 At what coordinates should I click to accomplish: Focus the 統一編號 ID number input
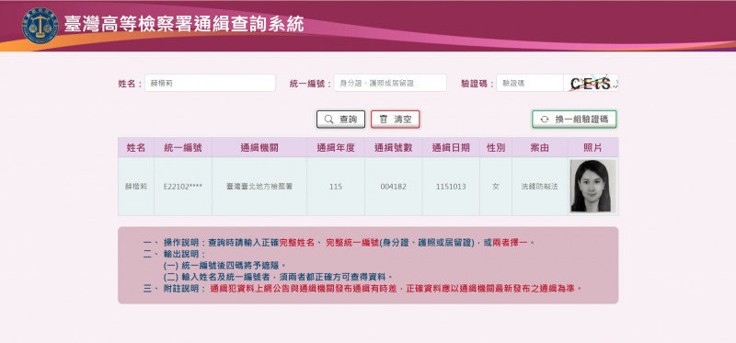coord(390,83)
